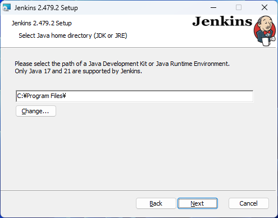Minimize the Jenkins Setup window

pyautogui.click(x=213, y=8)
